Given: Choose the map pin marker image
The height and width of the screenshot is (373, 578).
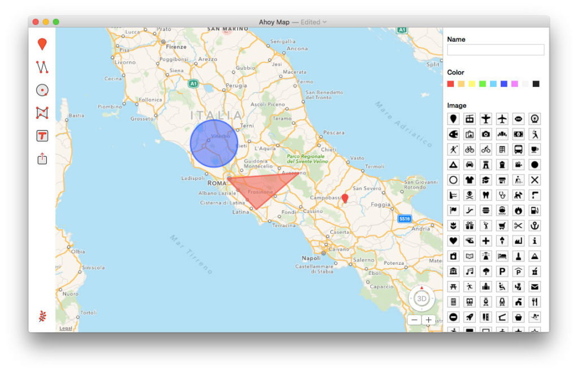Looking at the screenshot, I should tap(453, 119).
